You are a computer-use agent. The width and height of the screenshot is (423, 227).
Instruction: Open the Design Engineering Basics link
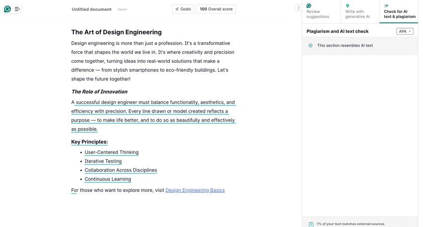[195, 190]
